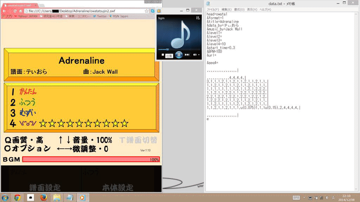This screenshot has height=202, width=360.
Task: Open Windows Media Player taskbar button
Action: click(x=82, y=198)
